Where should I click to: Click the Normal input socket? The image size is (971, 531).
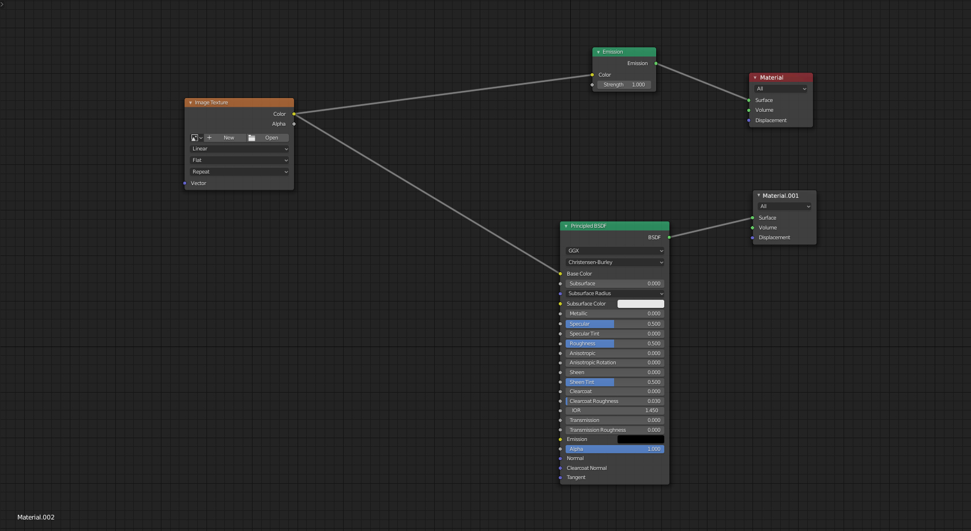[560, 458]
